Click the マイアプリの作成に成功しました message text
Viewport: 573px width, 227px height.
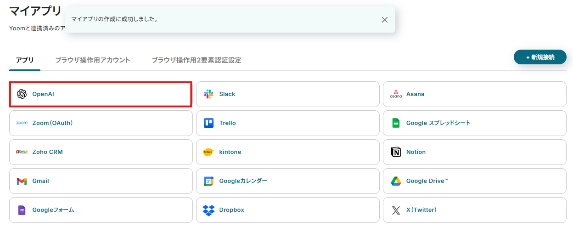pos(115,19)
